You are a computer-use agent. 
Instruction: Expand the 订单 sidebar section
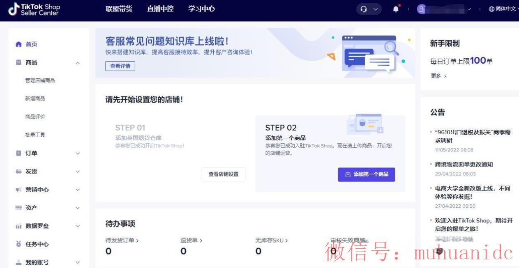pos(78,153)
